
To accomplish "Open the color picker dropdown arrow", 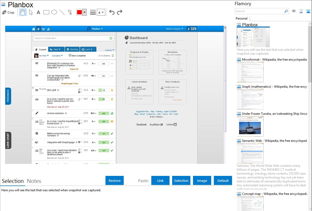I will 85,12.
